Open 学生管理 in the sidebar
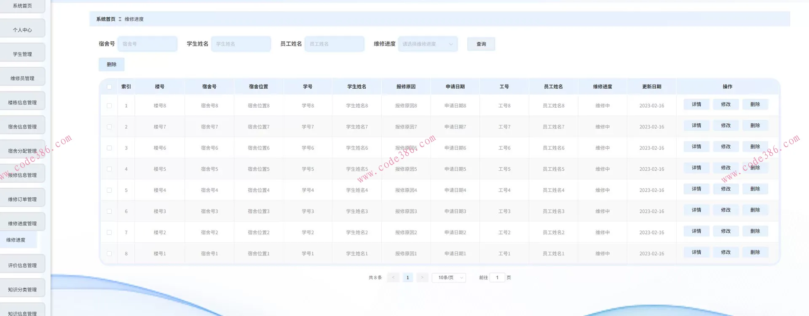This screenshot has height=316, width=809. (22, 54)
